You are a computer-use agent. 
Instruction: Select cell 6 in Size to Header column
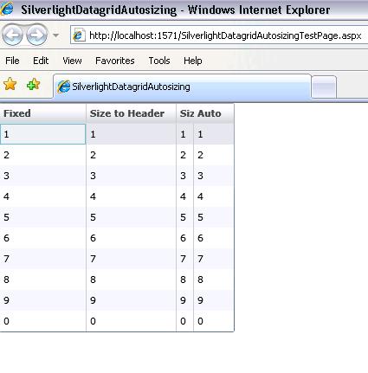coord(131,238)
